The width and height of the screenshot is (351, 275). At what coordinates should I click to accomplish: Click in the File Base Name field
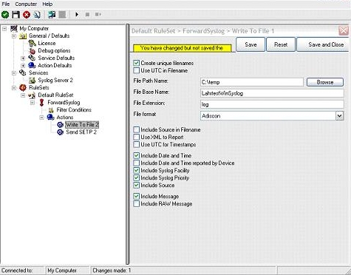(x=272, y=93)
